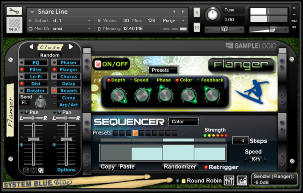The width and height of the screenshot is (303, 193).
Task: Click the first sequencer preset slot
Action: click(116, 133)
